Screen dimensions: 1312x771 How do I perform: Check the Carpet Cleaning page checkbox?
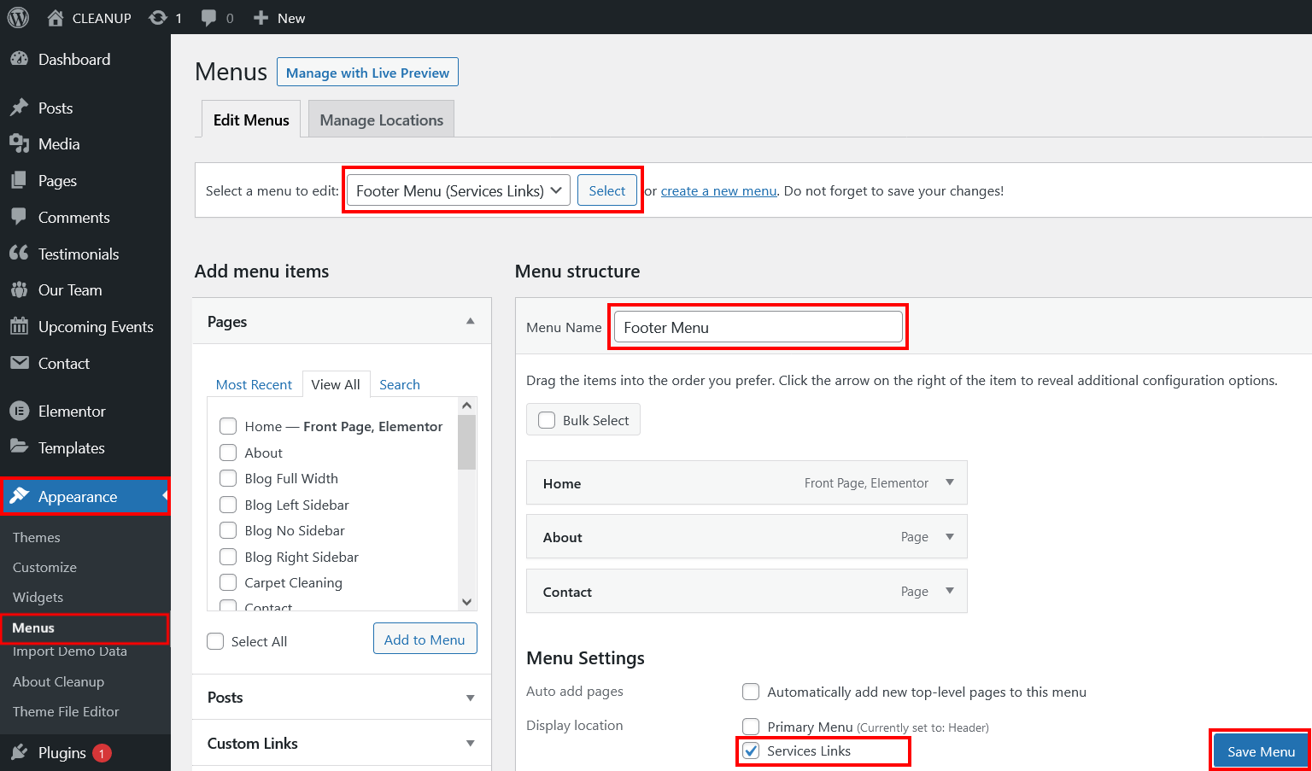pyautogui.click(x=228, y=583)
